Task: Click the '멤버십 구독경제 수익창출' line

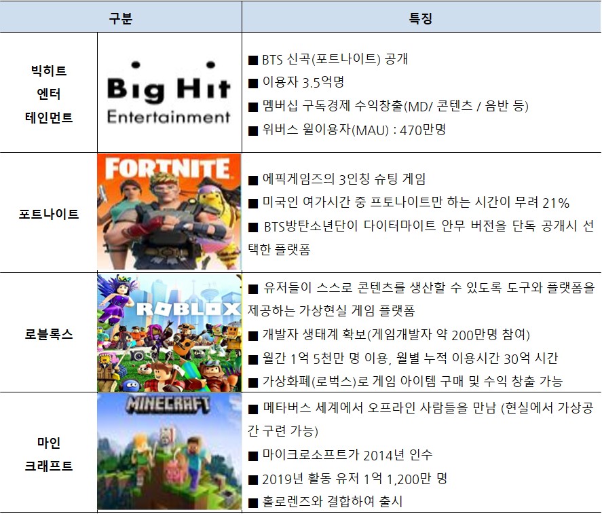Action: [388, 106]
